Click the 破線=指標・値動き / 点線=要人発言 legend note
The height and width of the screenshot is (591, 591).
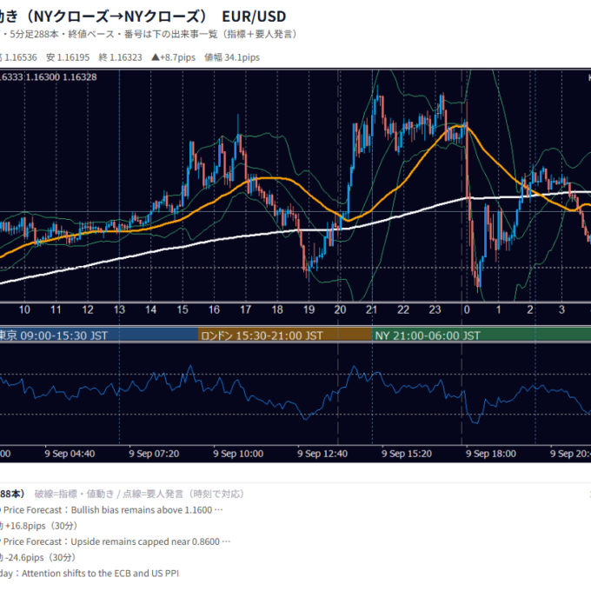[140, 494]
